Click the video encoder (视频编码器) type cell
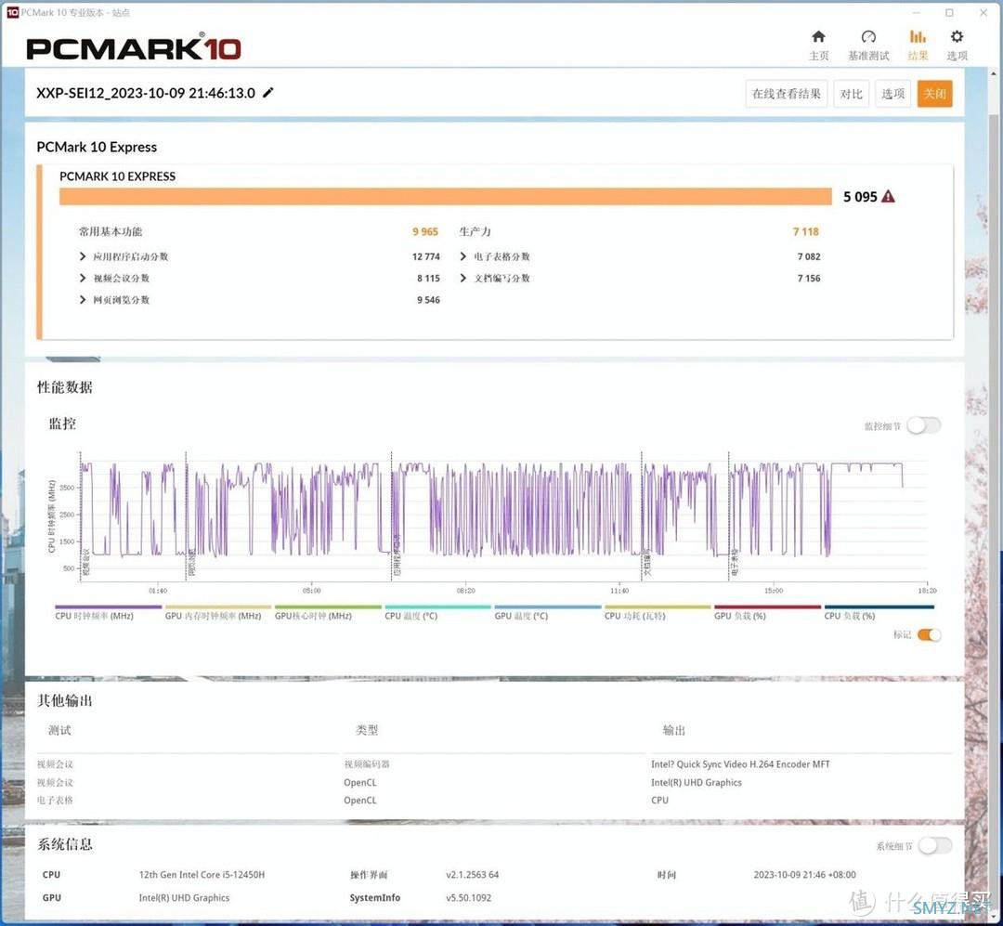Image resolution: width=1003 pixels, height=926 pixels. tap(367, 764)
